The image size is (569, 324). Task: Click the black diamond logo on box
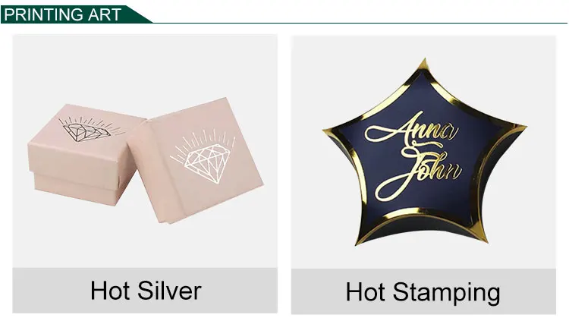(x=90, y=129)
